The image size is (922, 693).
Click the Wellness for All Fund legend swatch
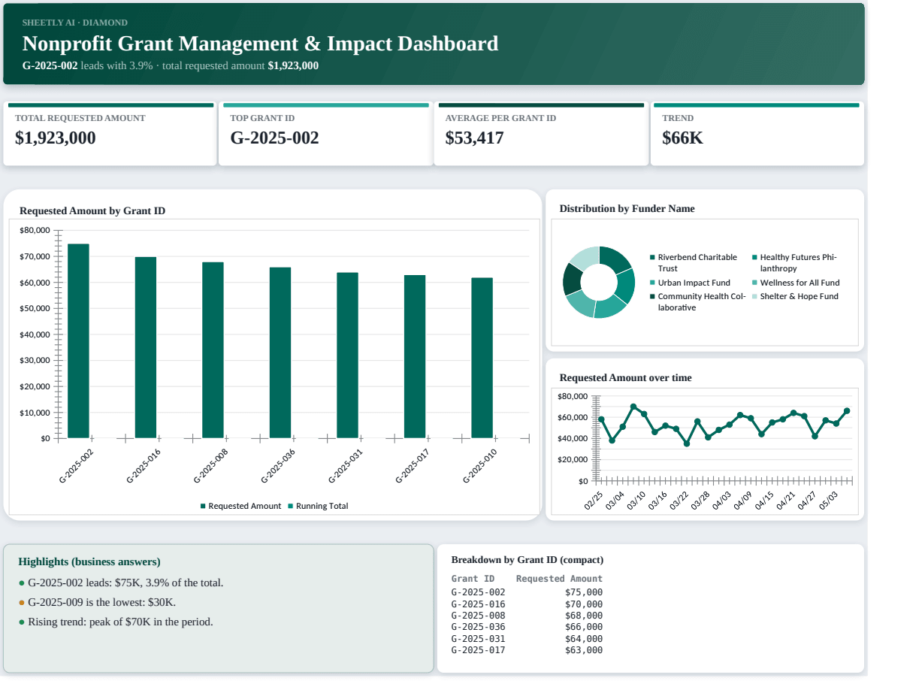click(x=754, y=283)
